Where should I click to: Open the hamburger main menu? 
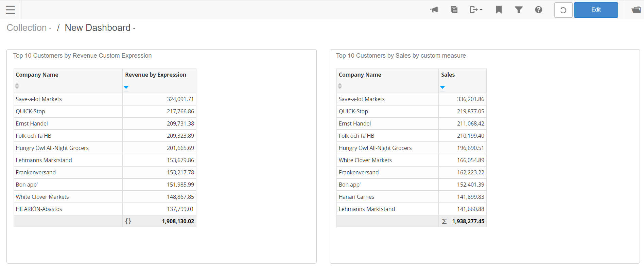point(11,10)
